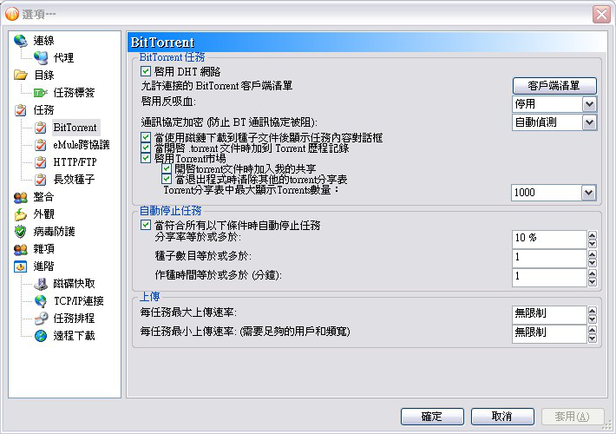Close the options dialog
The width and height of the screenshot is (616, 434).
pyautogui.click(x=601, y=15)
